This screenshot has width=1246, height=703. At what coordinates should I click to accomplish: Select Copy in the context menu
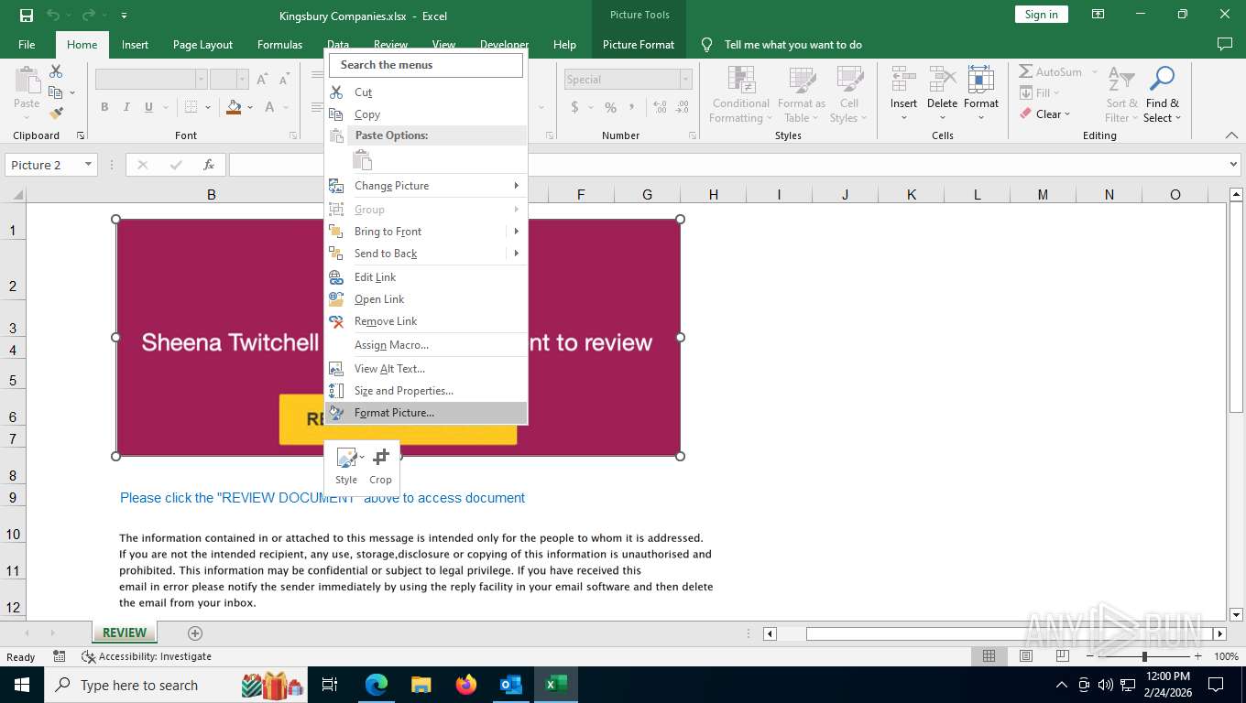coord(426,114)
